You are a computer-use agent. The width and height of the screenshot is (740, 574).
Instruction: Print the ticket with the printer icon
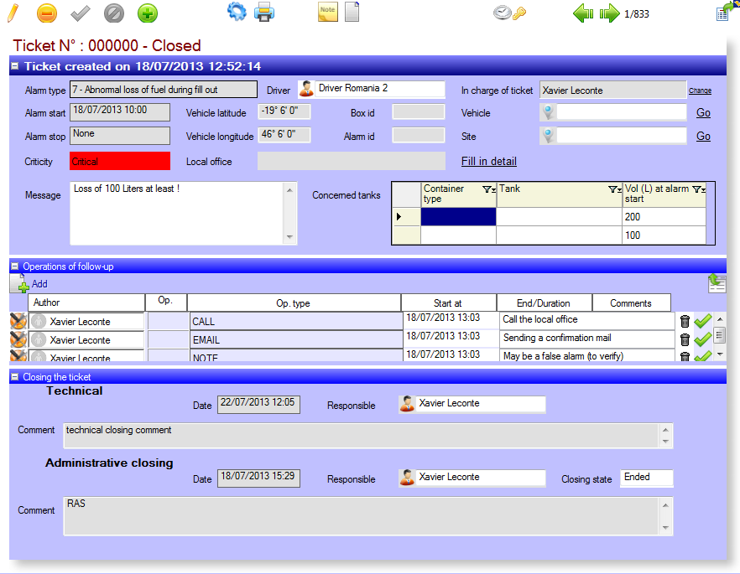pos(264,12)
